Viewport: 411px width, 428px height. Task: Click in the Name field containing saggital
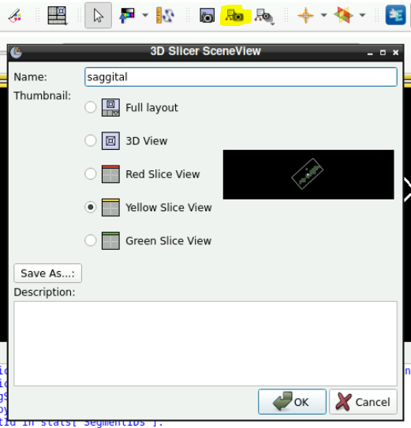[241, 77]
